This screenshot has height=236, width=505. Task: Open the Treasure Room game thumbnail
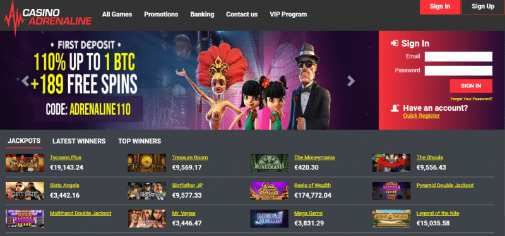tap(147, 163)
